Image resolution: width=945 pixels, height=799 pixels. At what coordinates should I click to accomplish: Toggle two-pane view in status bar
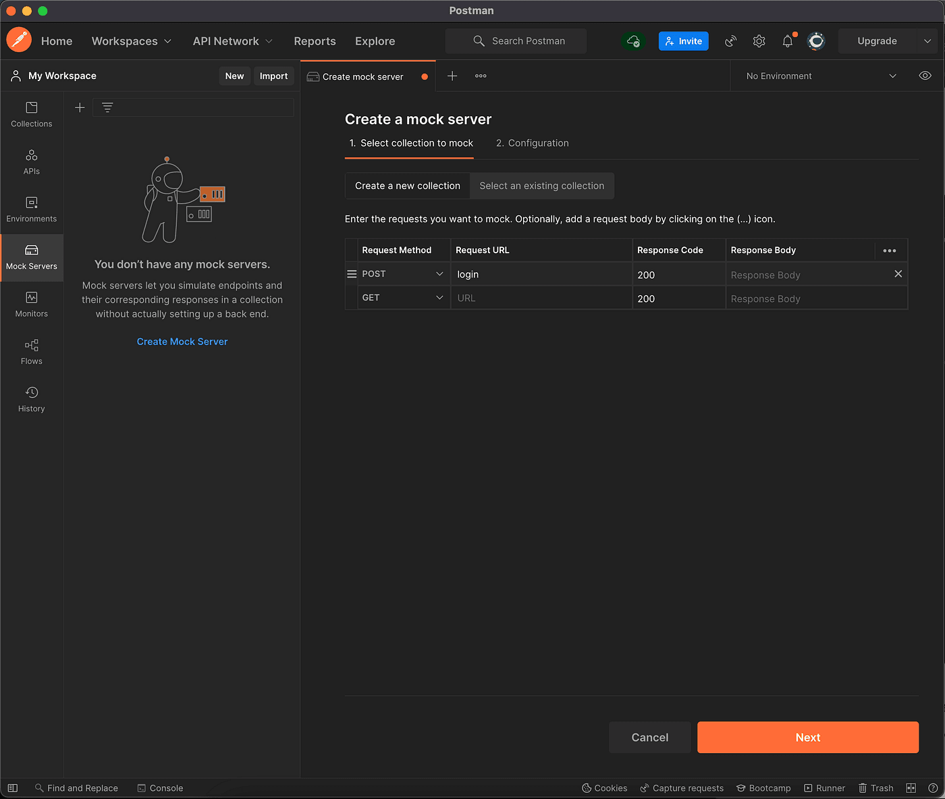point(911,788)
